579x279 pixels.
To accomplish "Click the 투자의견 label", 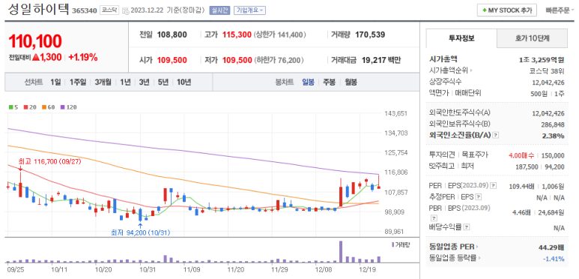I will 441,155.
